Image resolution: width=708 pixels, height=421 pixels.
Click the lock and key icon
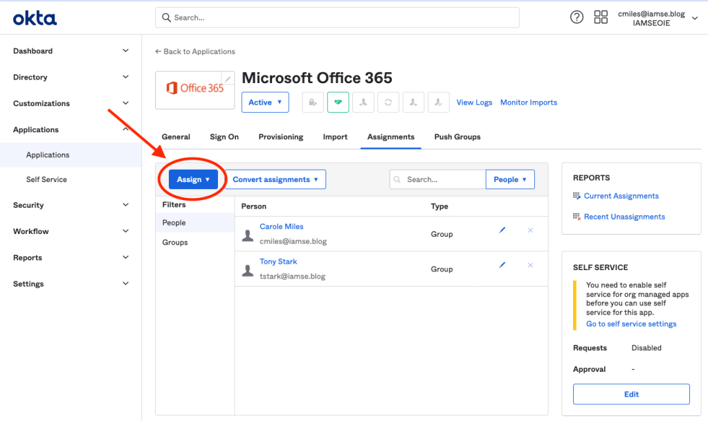pos(313,102)
